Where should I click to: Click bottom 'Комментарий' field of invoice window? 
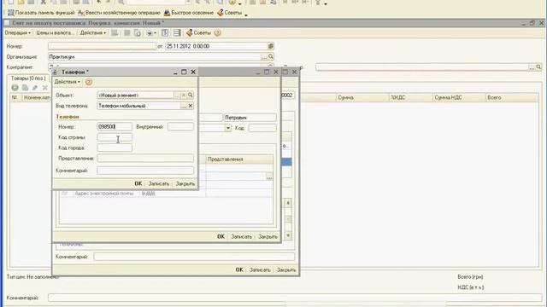295,298
